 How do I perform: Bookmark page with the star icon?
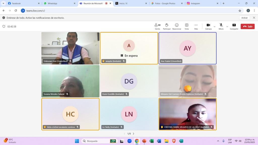coord(240,11)
